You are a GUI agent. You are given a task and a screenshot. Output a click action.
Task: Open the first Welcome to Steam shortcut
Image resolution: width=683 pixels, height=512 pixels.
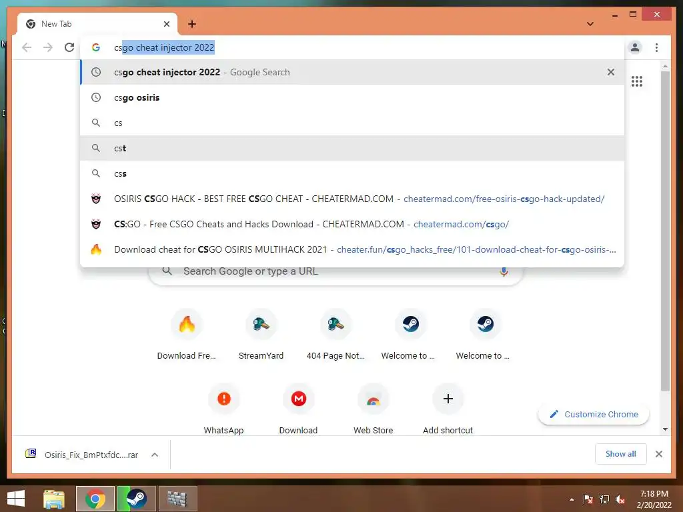point(410,335)
